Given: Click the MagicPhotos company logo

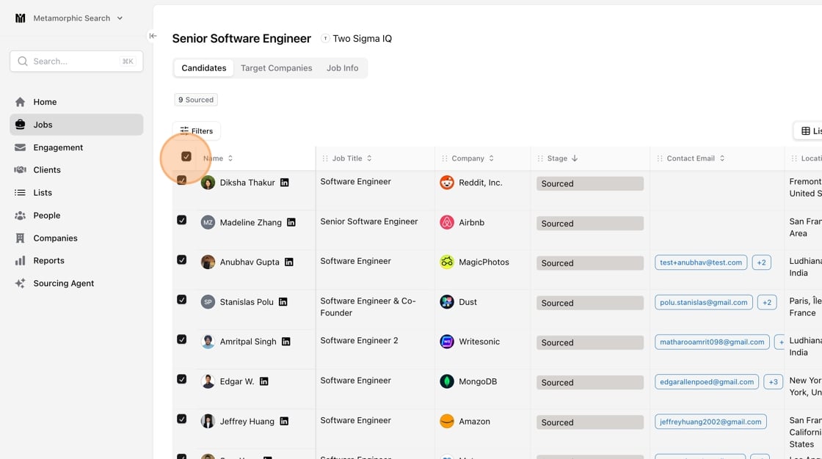Looking at the screenshot, I should coord(447,262).
